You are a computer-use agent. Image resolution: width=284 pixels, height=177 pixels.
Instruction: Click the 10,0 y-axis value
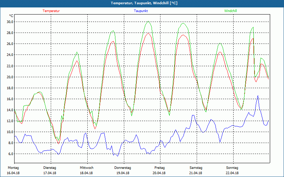pos(10,132)
